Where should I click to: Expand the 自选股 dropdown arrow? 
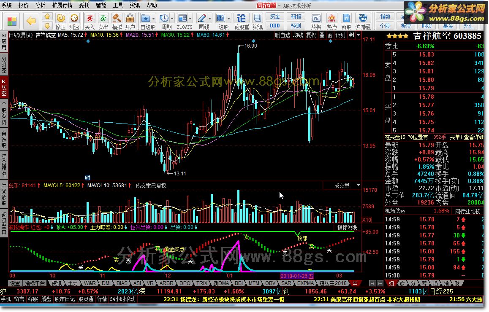153,19
